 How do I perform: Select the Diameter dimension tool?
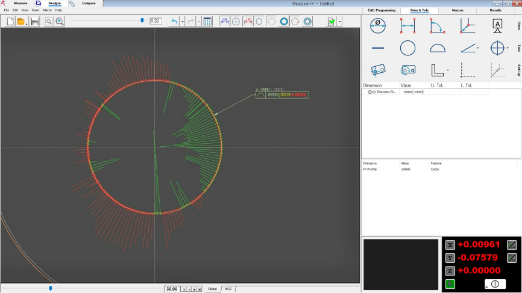[x=378, y=26]
